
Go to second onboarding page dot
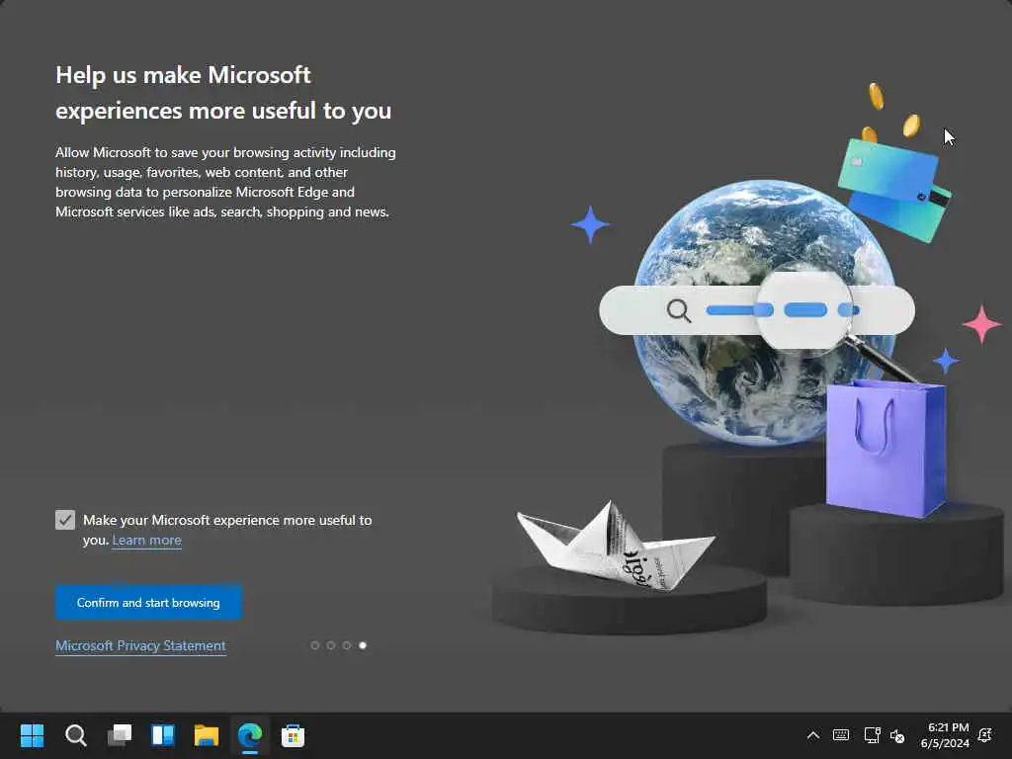[x=331, y=645]
